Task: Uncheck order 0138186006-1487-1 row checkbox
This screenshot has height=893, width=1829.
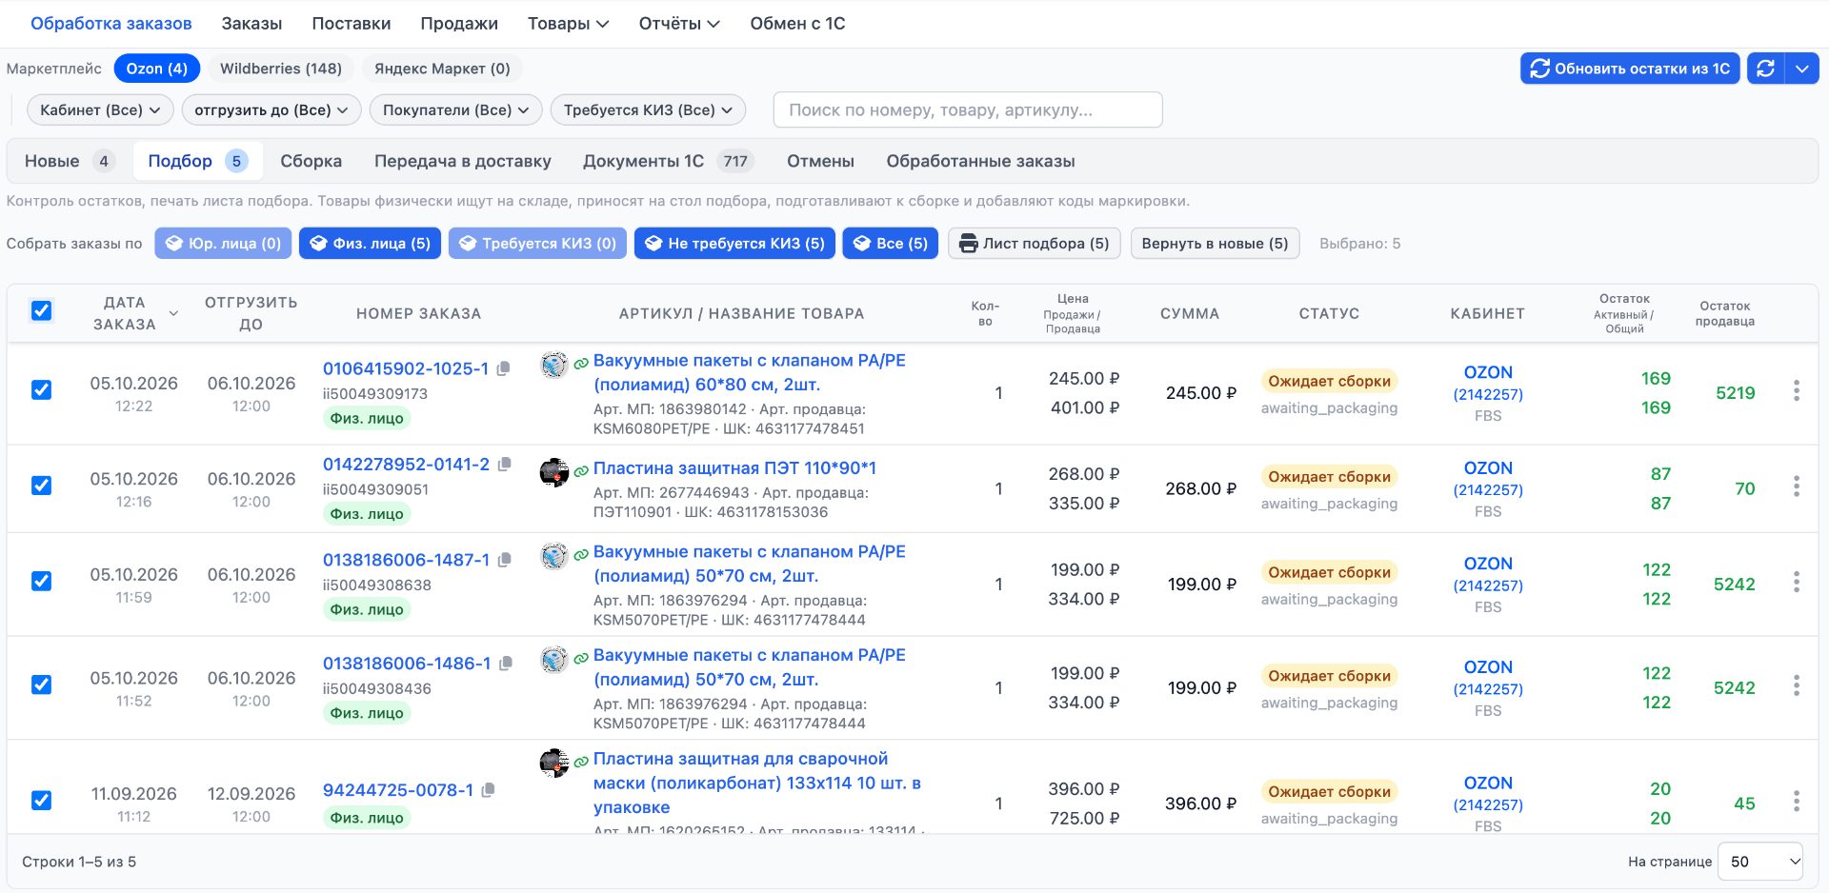Action: tap(41, 581)
